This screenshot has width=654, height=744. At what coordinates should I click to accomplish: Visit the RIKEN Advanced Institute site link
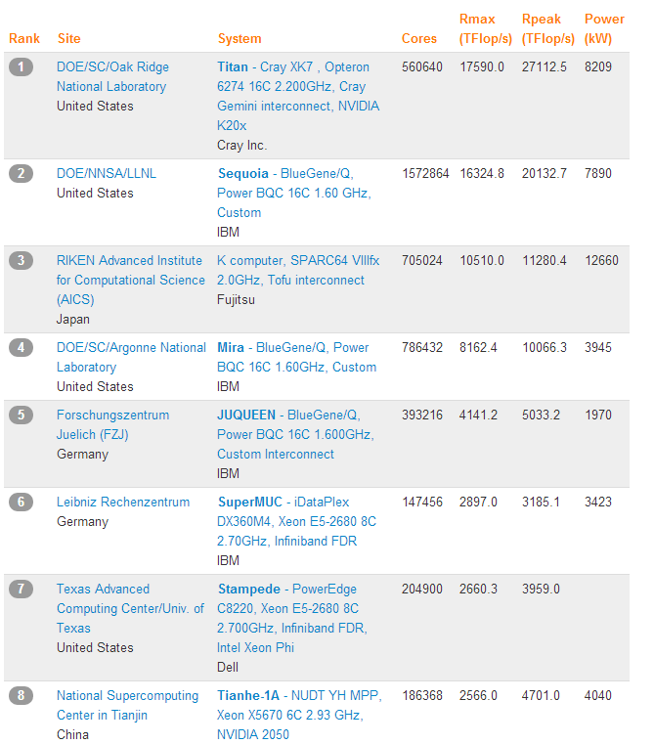click(131, 280)
